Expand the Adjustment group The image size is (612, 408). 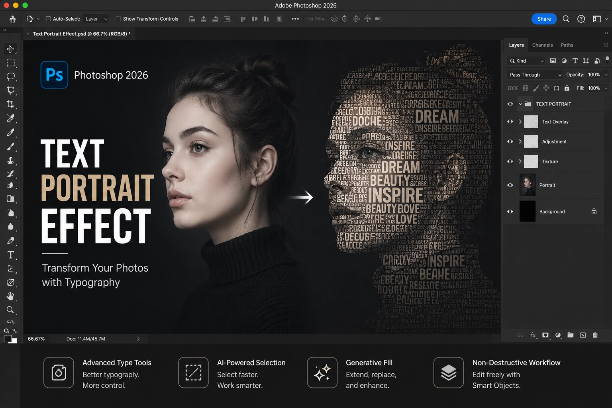pyautogui.click(x=520, y=141)
